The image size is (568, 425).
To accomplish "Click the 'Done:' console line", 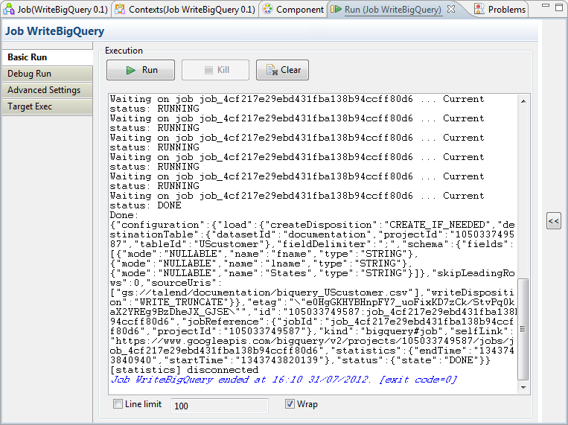I will 124,215.
